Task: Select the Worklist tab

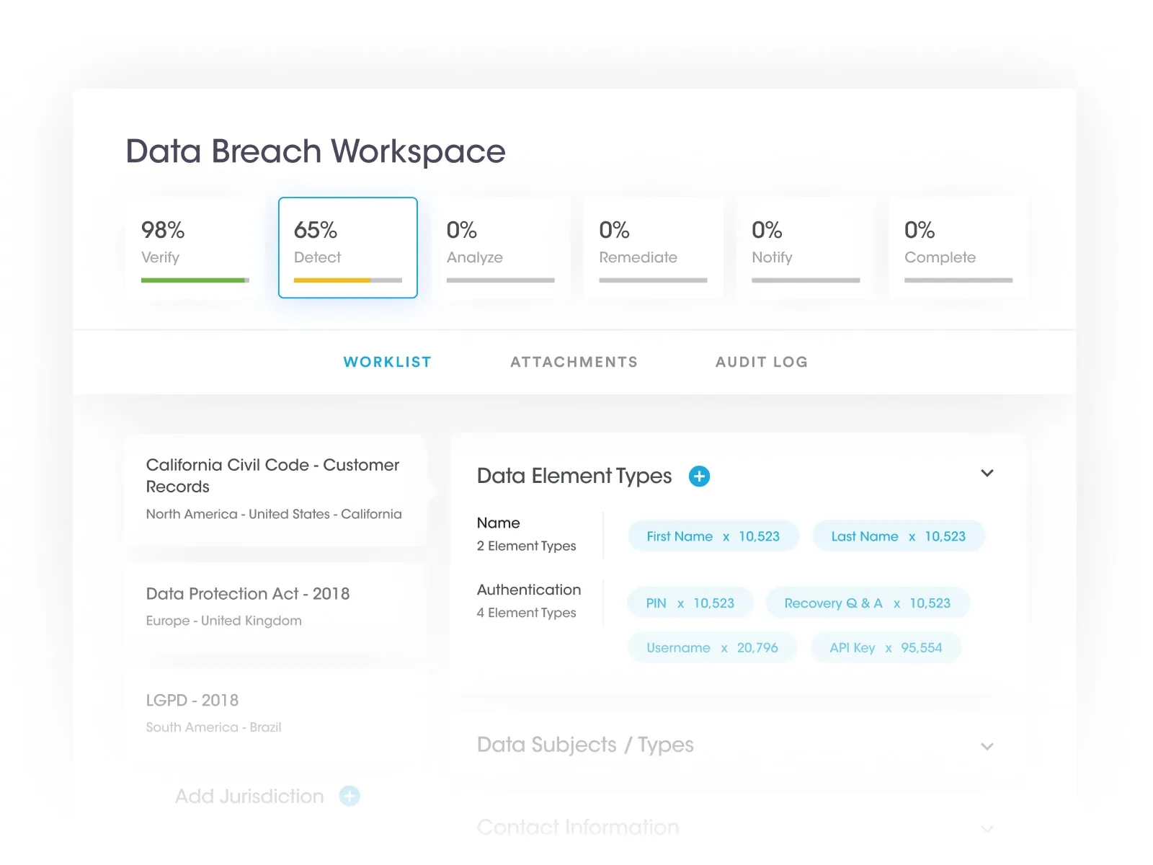Action: coord(387,362)
